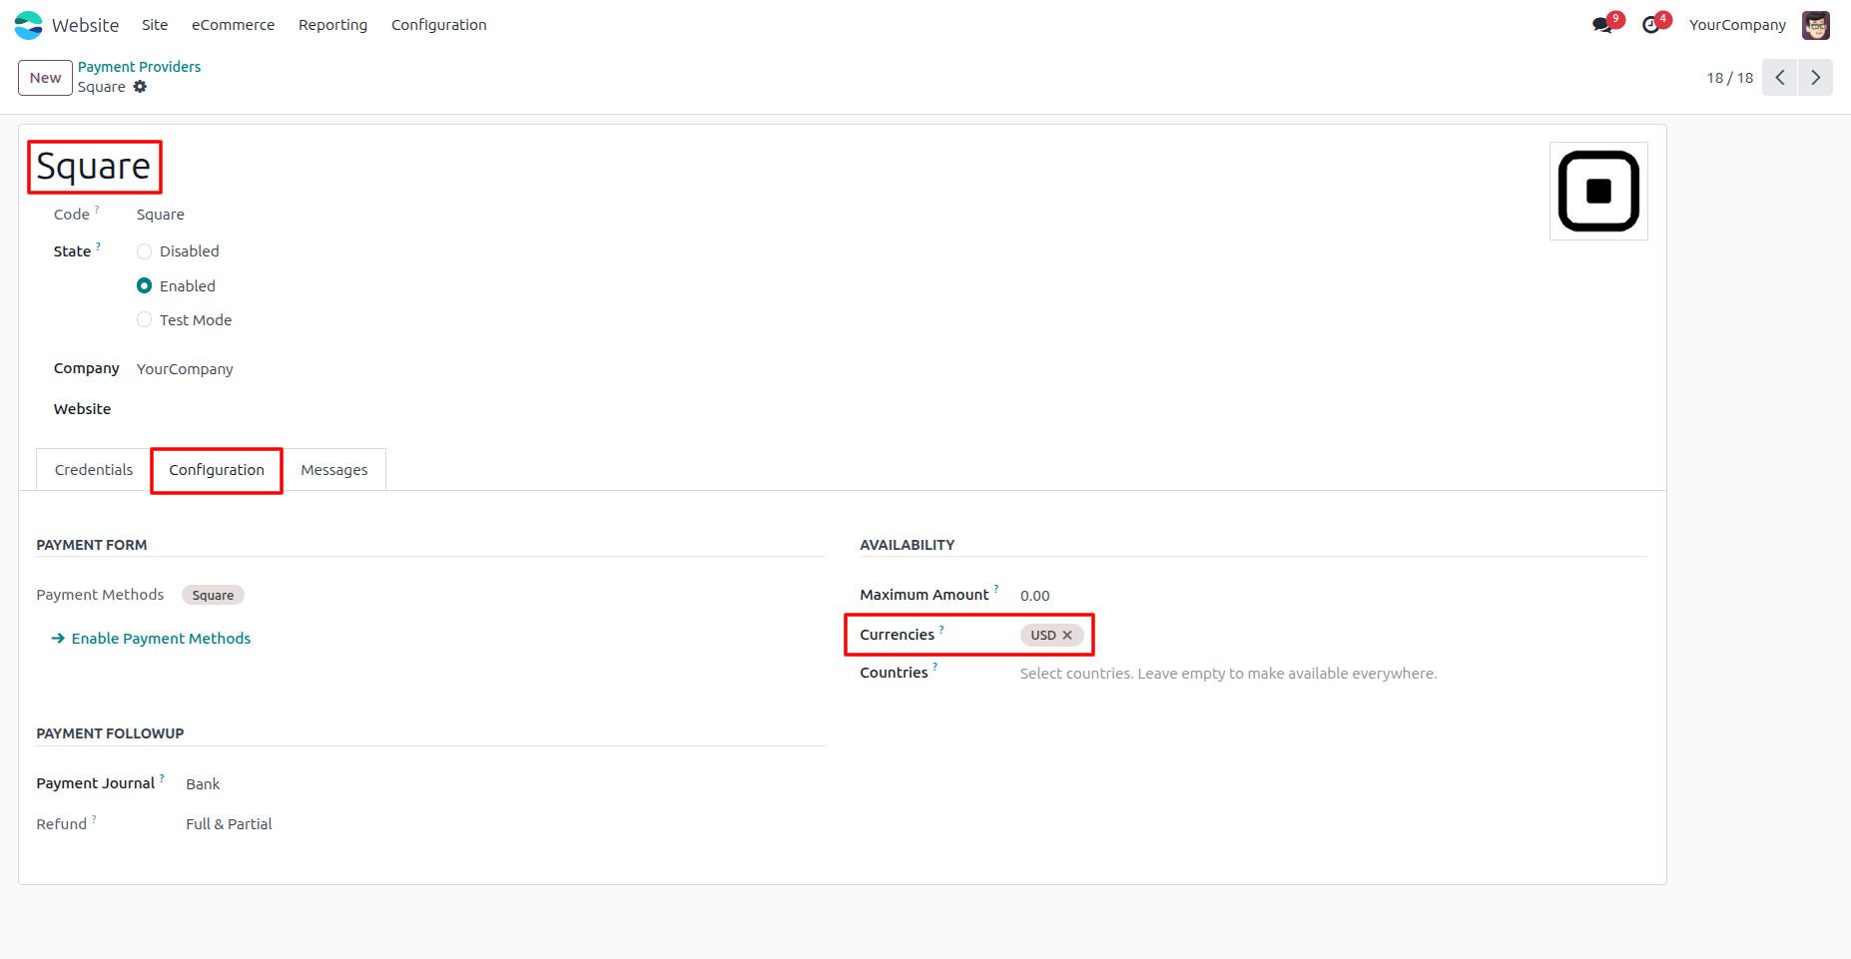Viewport: 1851px width, 959px height.
Task: Open the Reporting menu
Action: (332, 25)
